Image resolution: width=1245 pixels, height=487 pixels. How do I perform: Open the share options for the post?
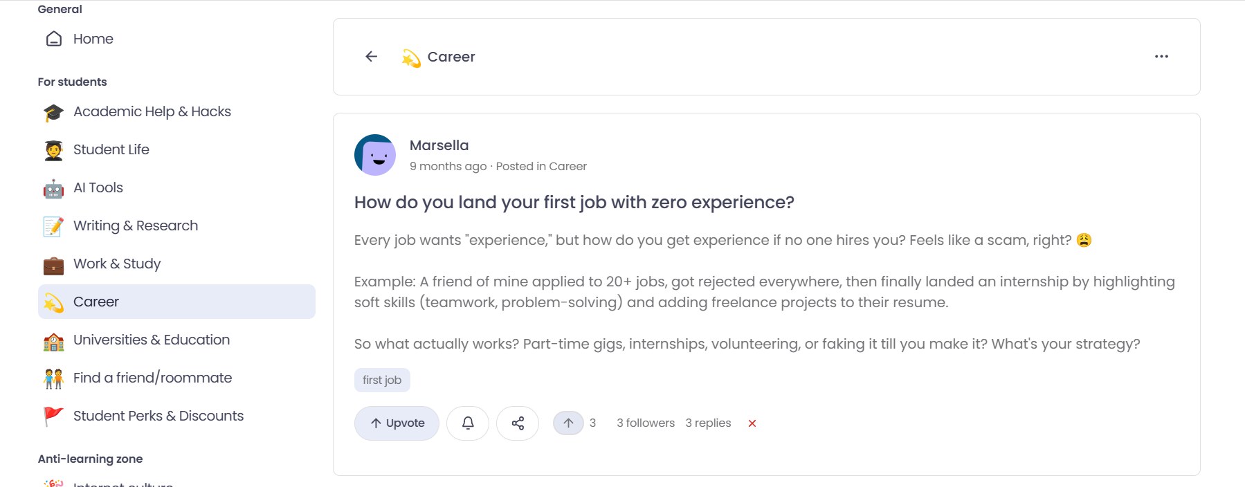pos(518,423)
